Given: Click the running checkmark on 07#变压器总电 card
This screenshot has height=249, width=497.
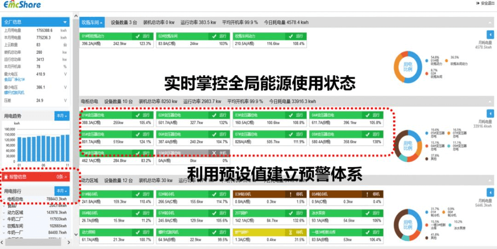Looking at the screenshot, I should click(291, 134).
